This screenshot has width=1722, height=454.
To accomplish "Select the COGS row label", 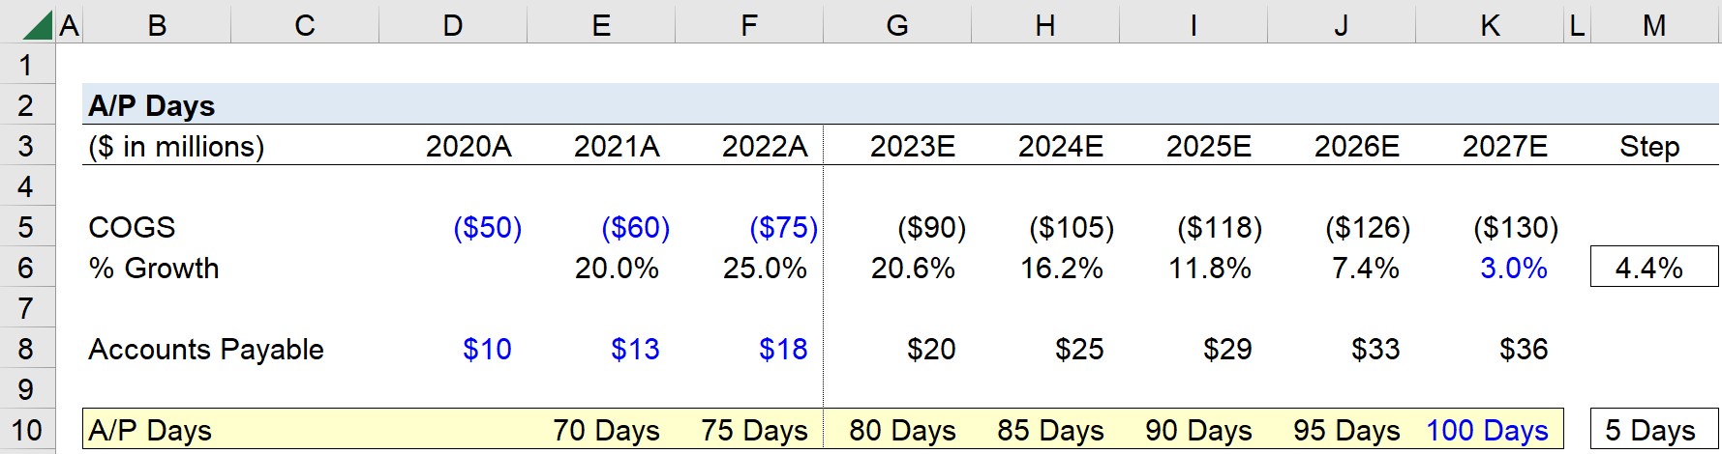I will point(132,227).
